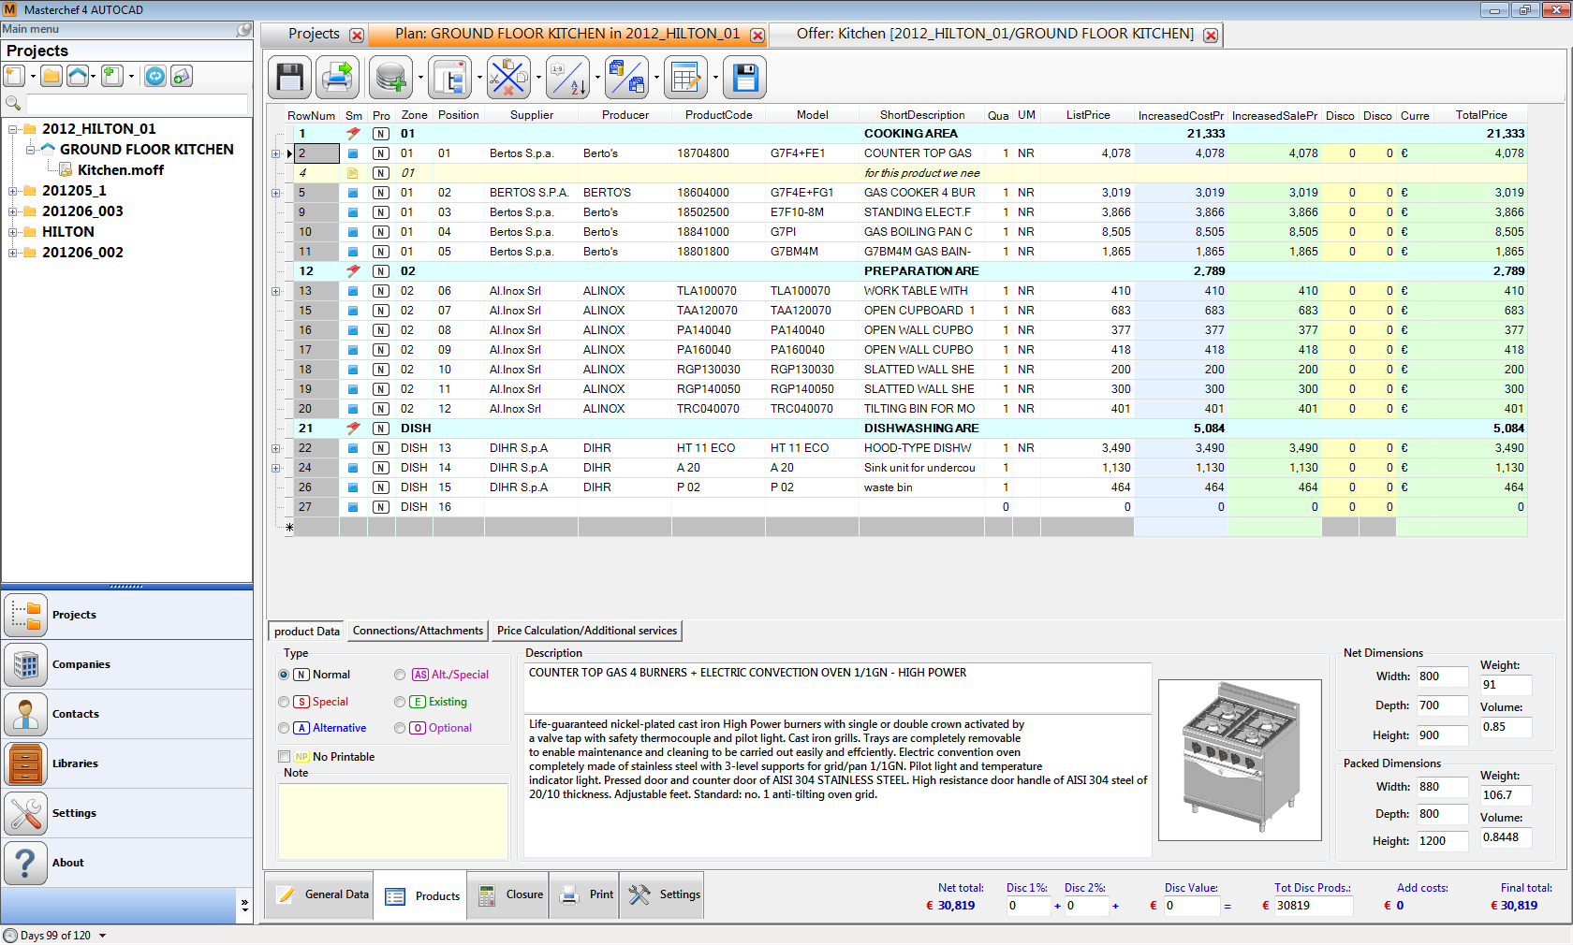The height and width of the screenshot is (945, 1573).
Task: Click the yellow Note text area
Action: tap(393, 821)
